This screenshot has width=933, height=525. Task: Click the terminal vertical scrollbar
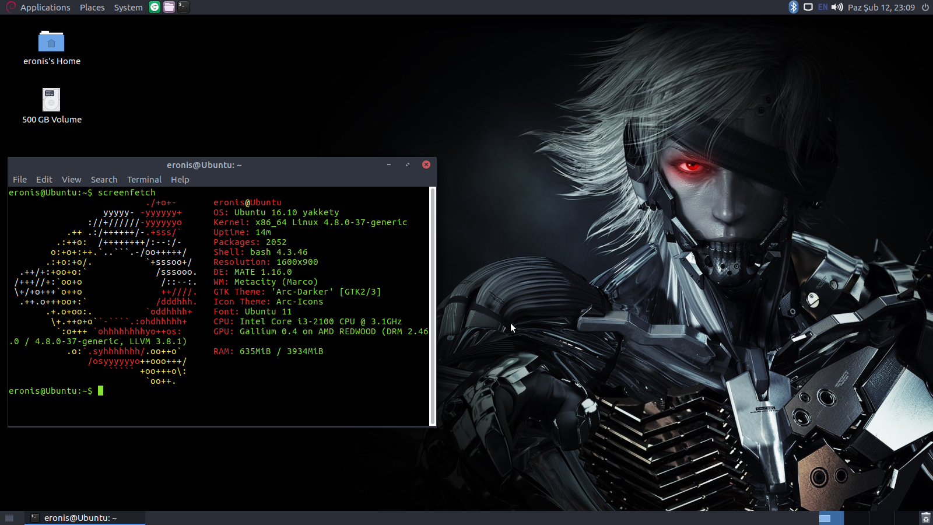coord(433,306)
